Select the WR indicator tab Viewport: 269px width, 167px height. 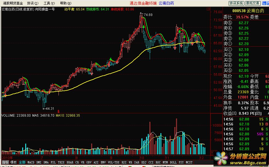[131, 162]
